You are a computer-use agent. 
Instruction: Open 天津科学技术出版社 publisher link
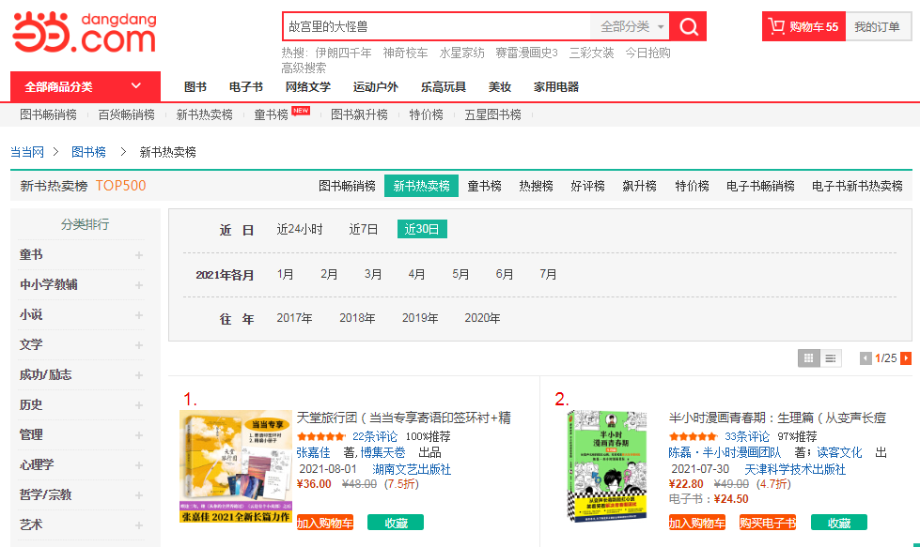[x=795, y=470]
